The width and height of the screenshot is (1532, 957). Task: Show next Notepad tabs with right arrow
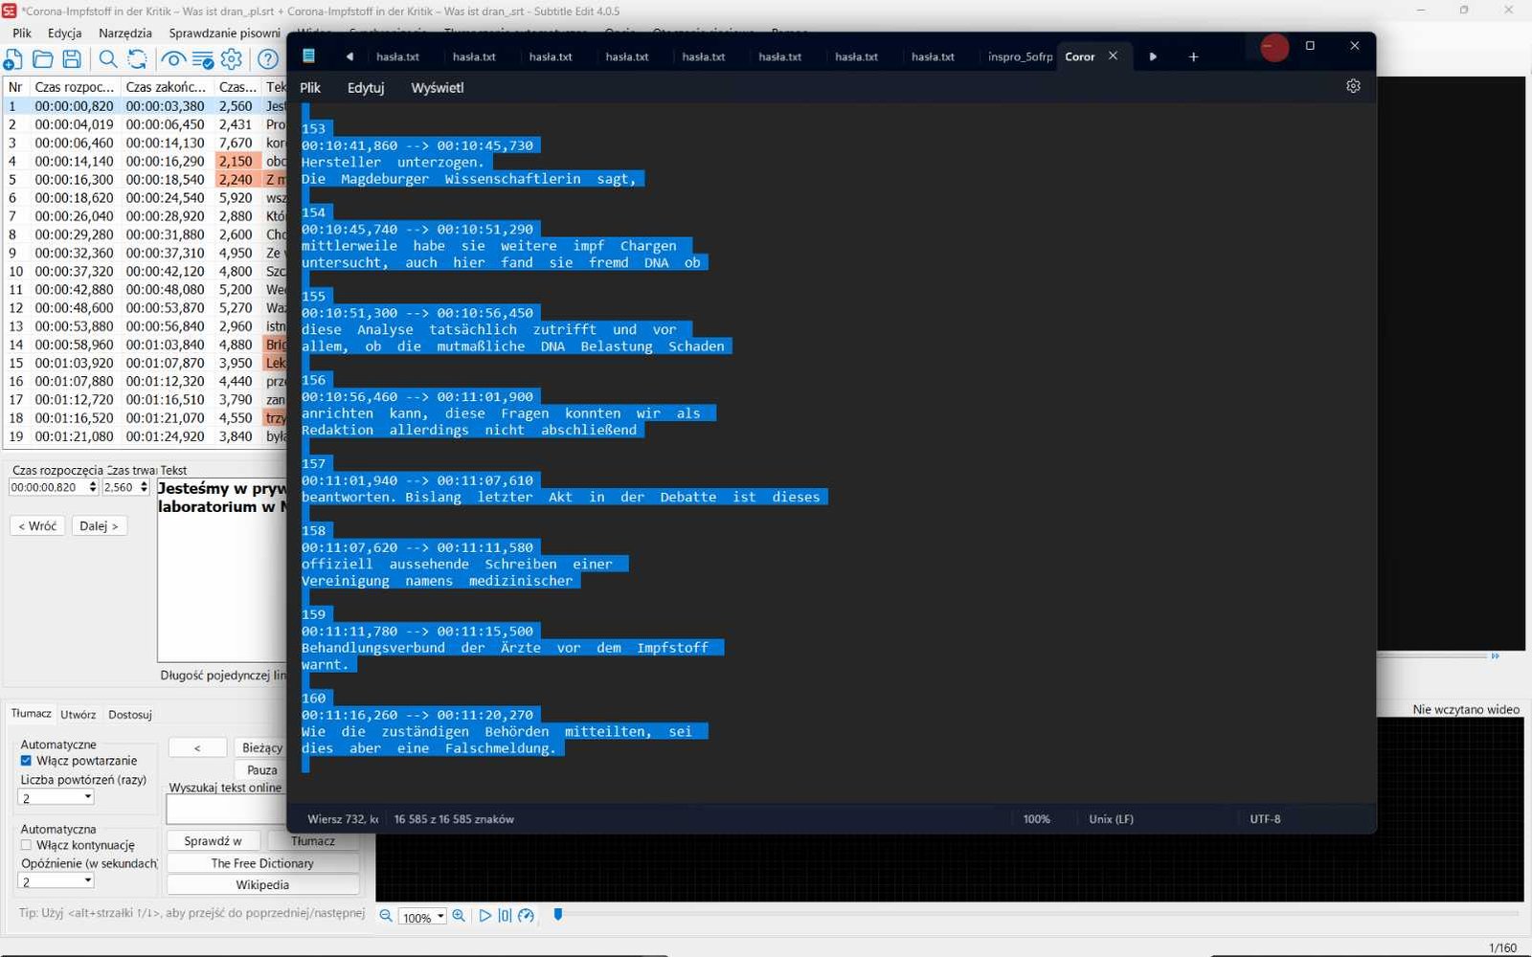(1153, 56)
